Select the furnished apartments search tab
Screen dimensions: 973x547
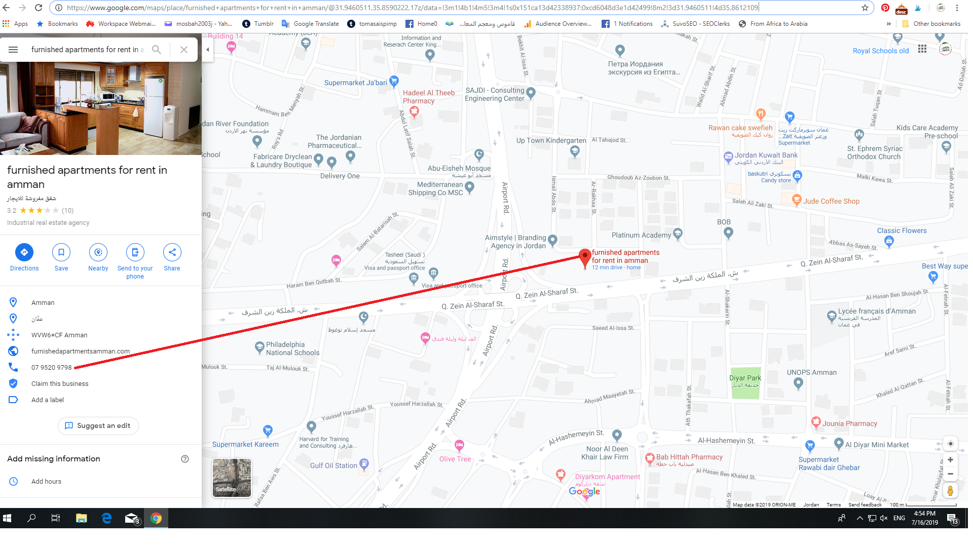[86, 49]
